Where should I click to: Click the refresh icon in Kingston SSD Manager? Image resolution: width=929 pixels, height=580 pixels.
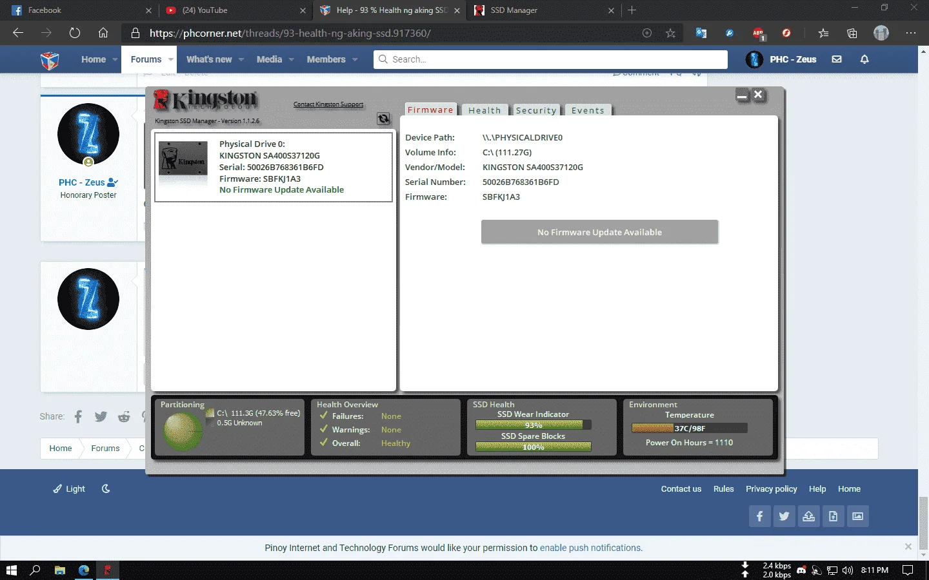[x=383, y=119]
